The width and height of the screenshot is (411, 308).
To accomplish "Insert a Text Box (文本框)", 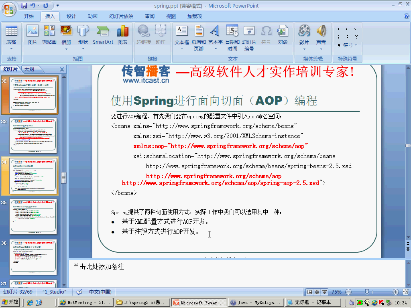I will (x=182, y=31).
